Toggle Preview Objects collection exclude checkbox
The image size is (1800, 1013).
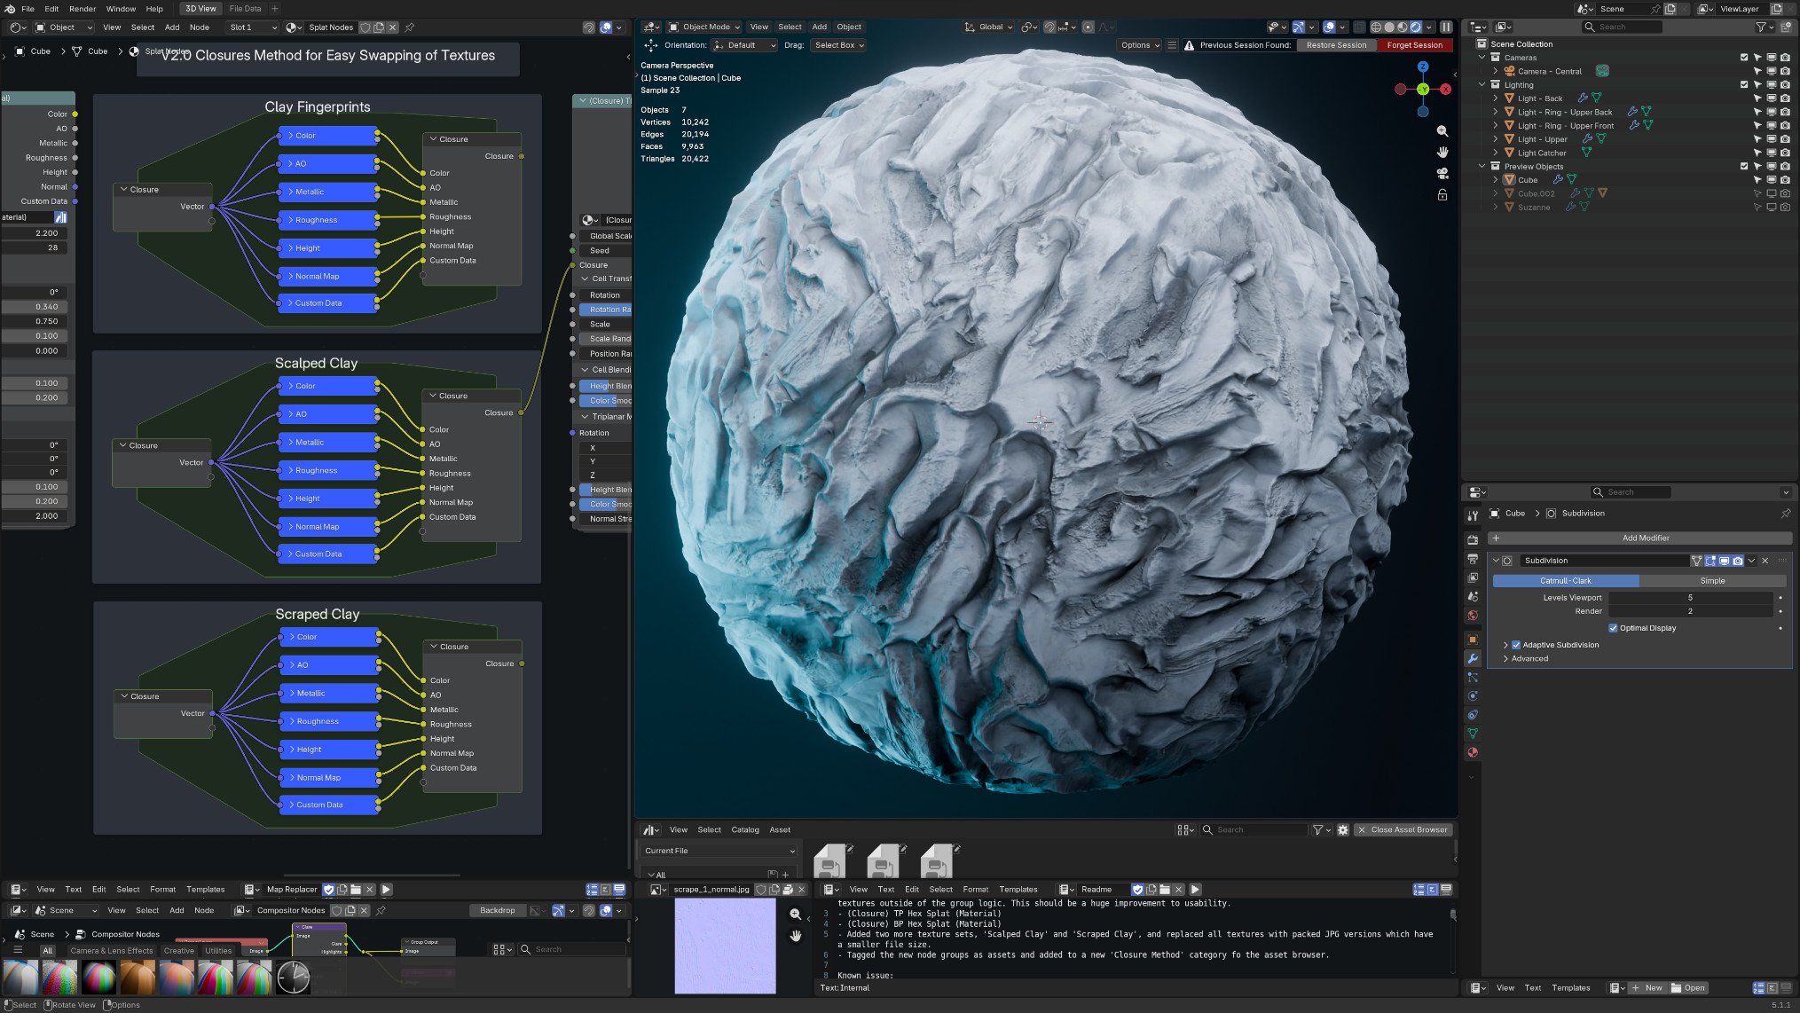(1744, 167)
